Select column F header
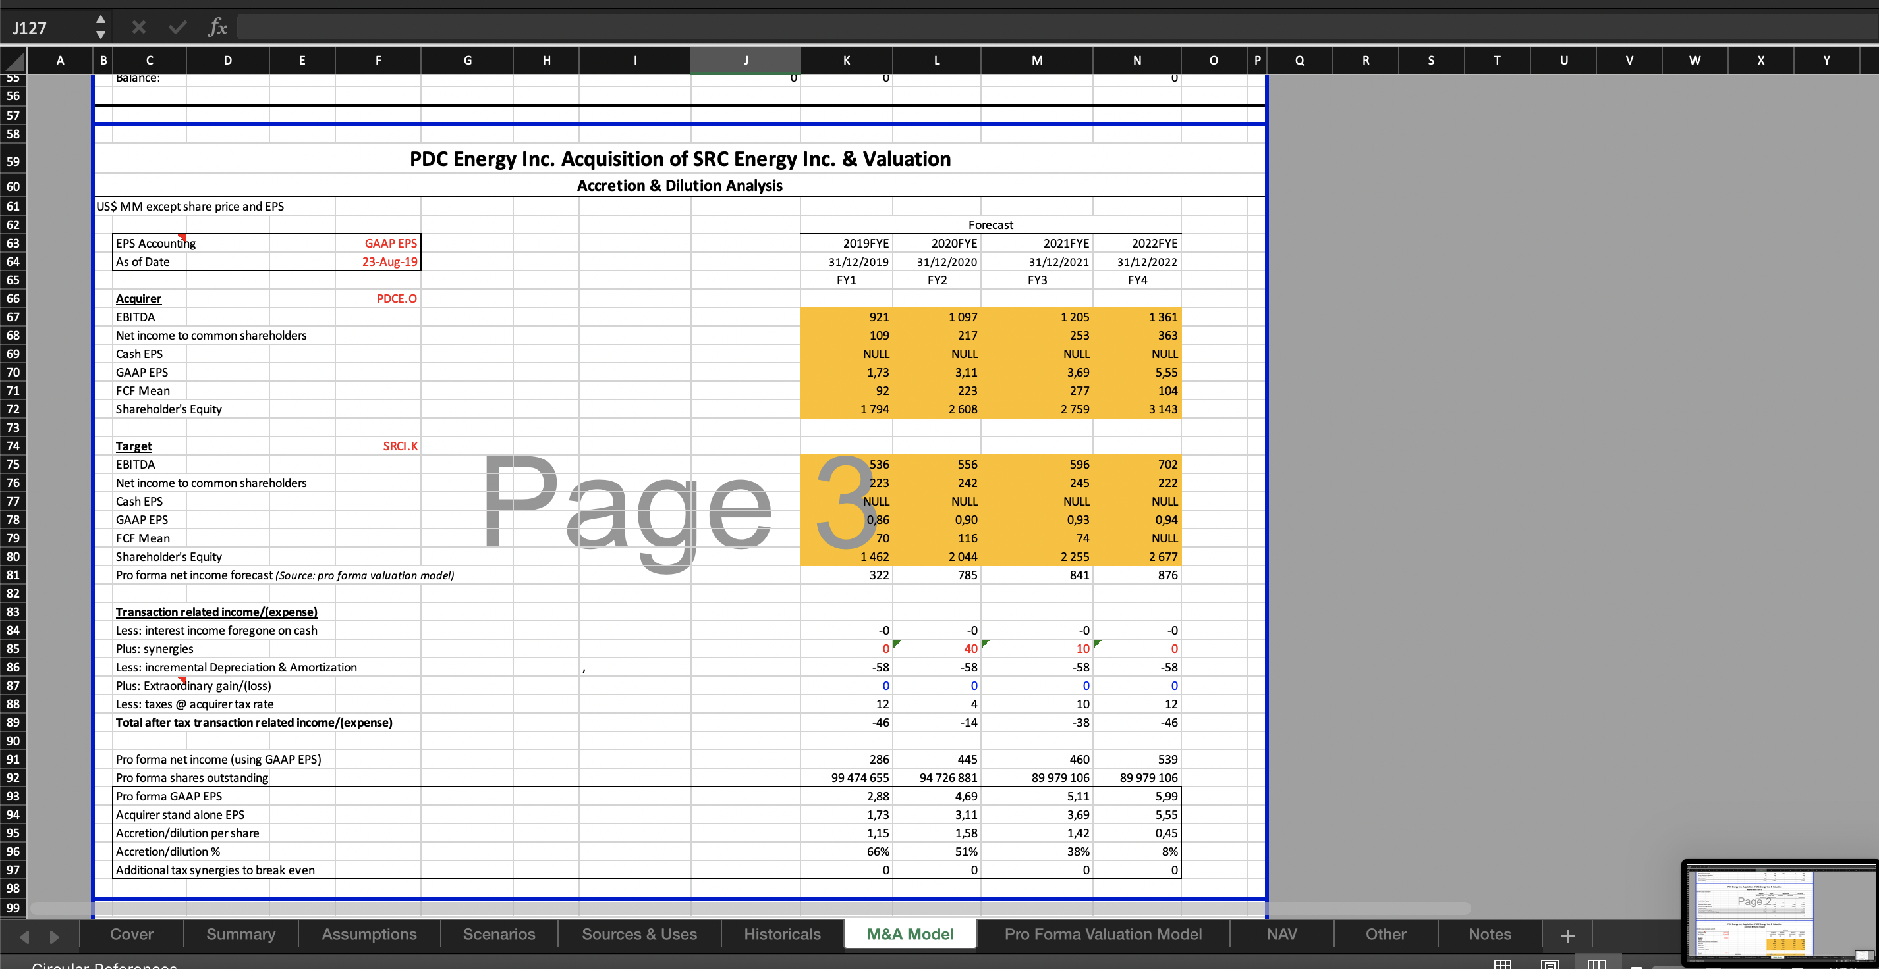 point(378,61)
